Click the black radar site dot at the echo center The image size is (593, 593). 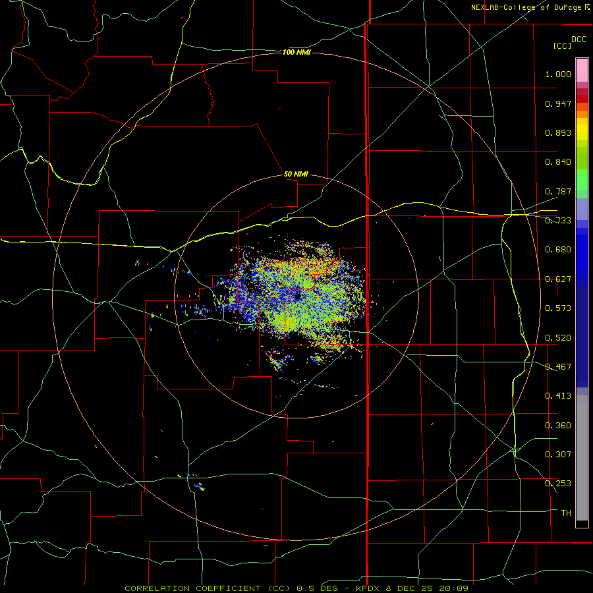click(298, 296)
